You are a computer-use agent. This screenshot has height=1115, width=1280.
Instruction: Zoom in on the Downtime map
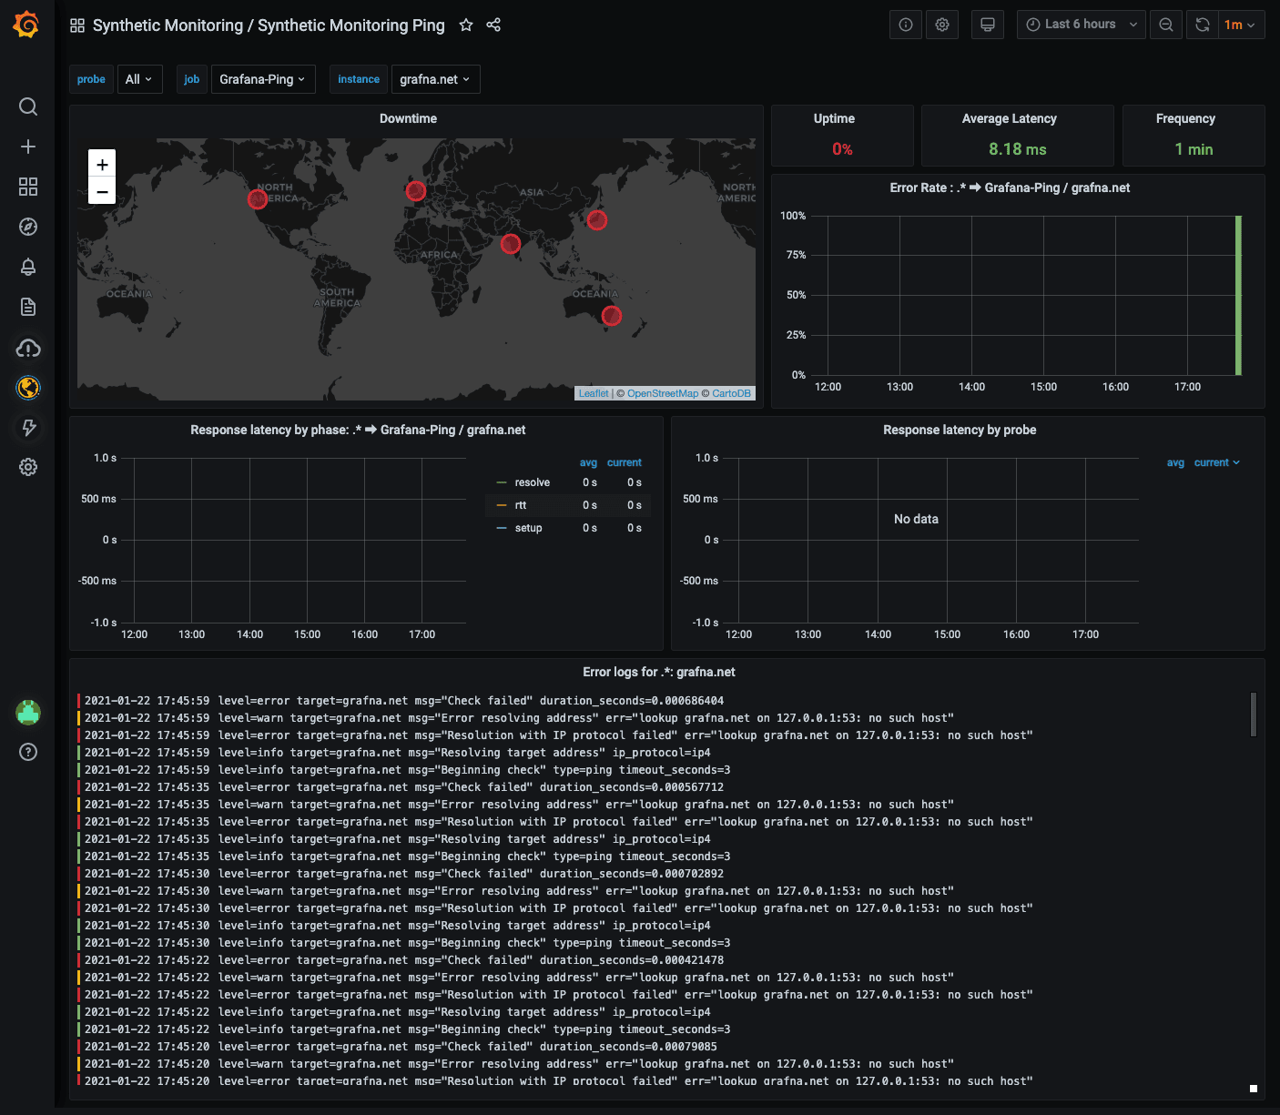pos(101,164)
